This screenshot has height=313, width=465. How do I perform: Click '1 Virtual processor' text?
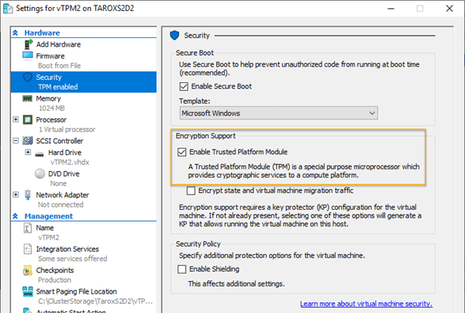(x=67, y=129)
